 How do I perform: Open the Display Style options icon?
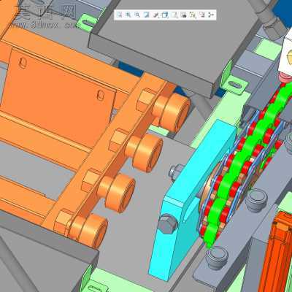155,15
